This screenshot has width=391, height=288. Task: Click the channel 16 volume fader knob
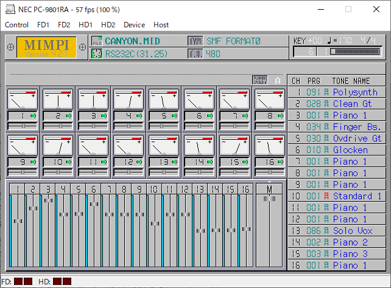point(247,229)
